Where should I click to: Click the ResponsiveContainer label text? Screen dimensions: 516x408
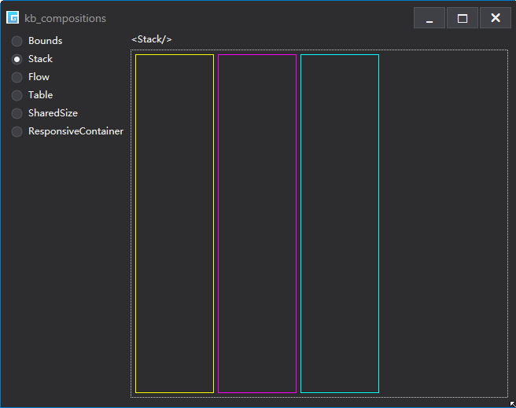(76, 131)
